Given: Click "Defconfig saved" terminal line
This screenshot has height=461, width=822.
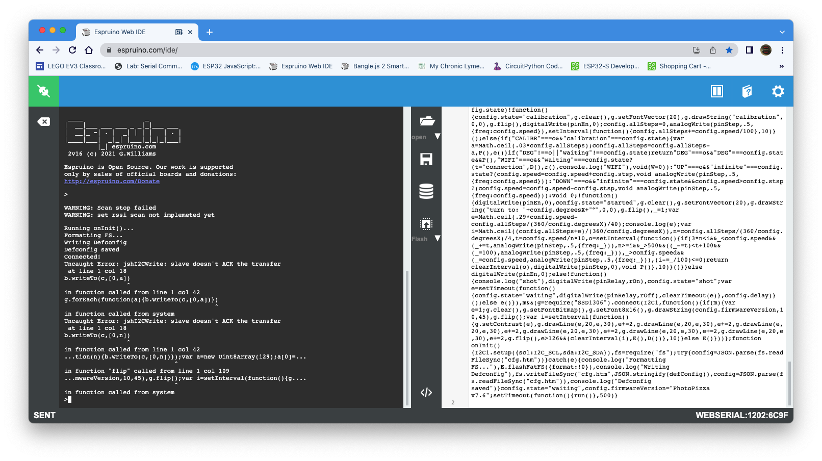Looking at the screenshot, I should [92, 250].
